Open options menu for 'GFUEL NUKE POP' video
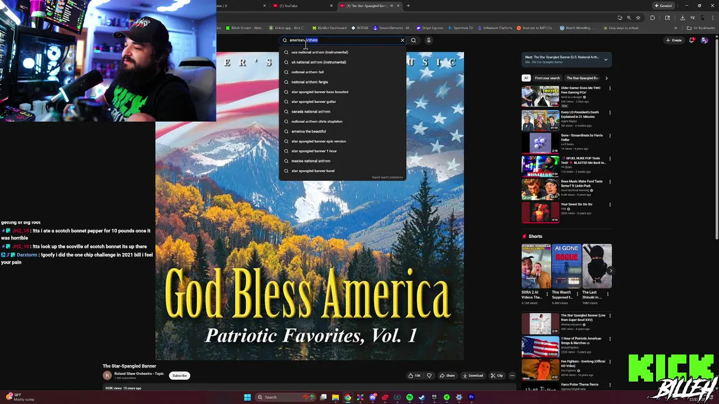The height and width of the screenshot is (404, 719). point(609,159)
